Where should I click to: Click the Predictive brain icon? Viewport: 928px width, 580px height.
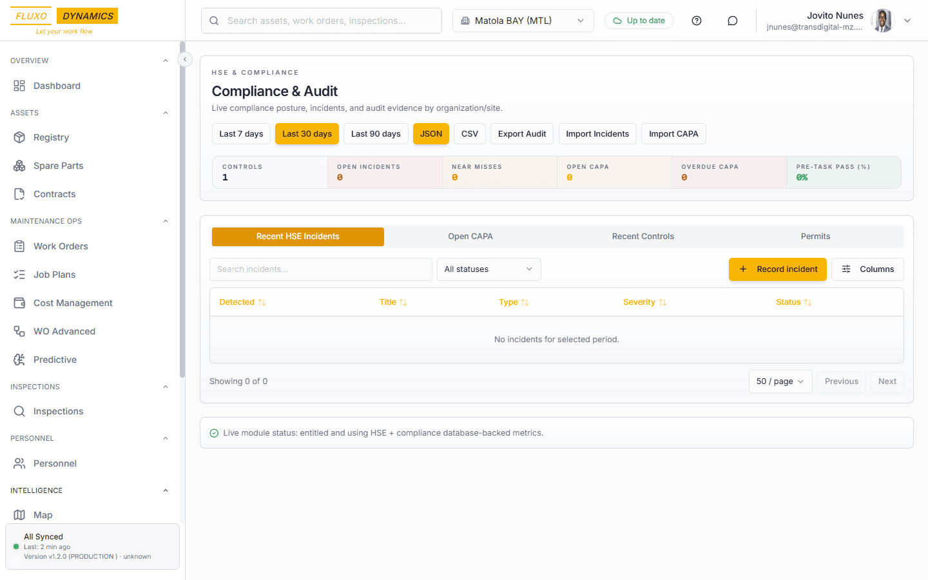(x=19, y=360)
